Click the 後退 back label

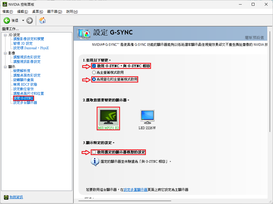pos(15,20)
